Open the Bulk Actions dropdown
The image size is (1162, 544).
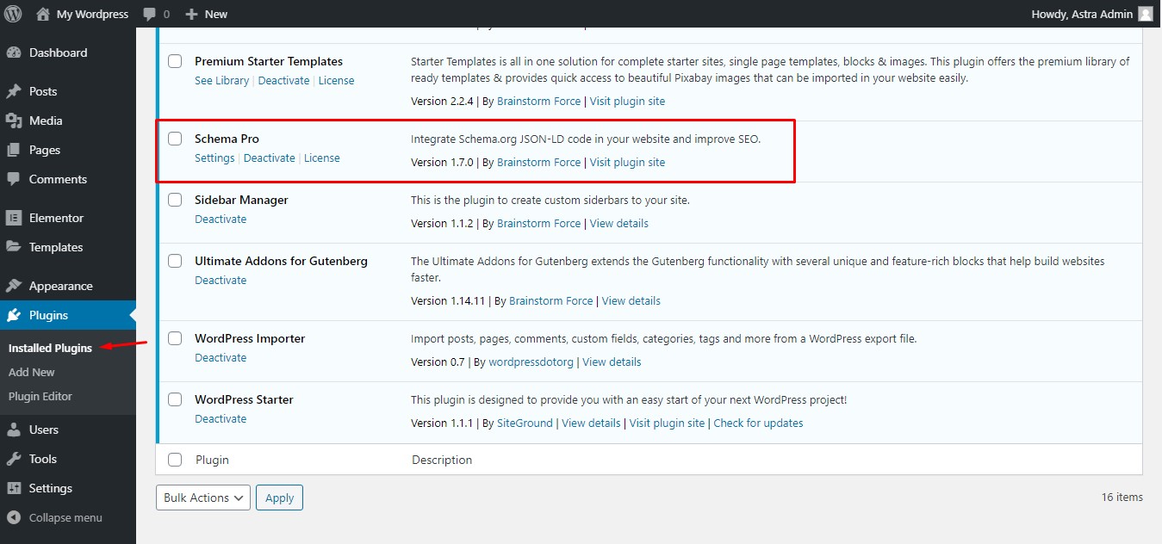[202, 497]
